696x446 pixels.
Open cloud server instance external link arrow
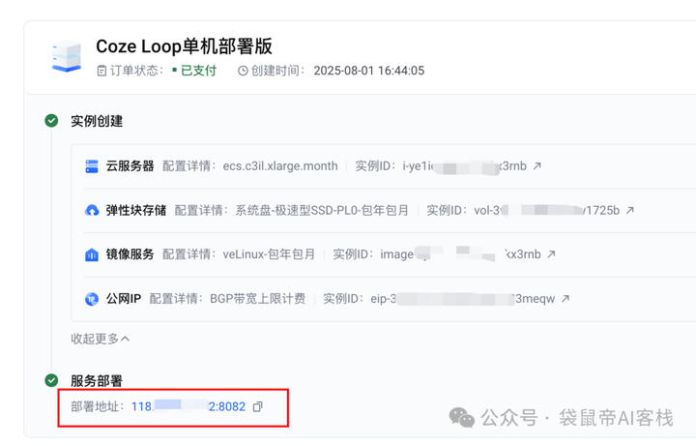click(x=537, y=165)
